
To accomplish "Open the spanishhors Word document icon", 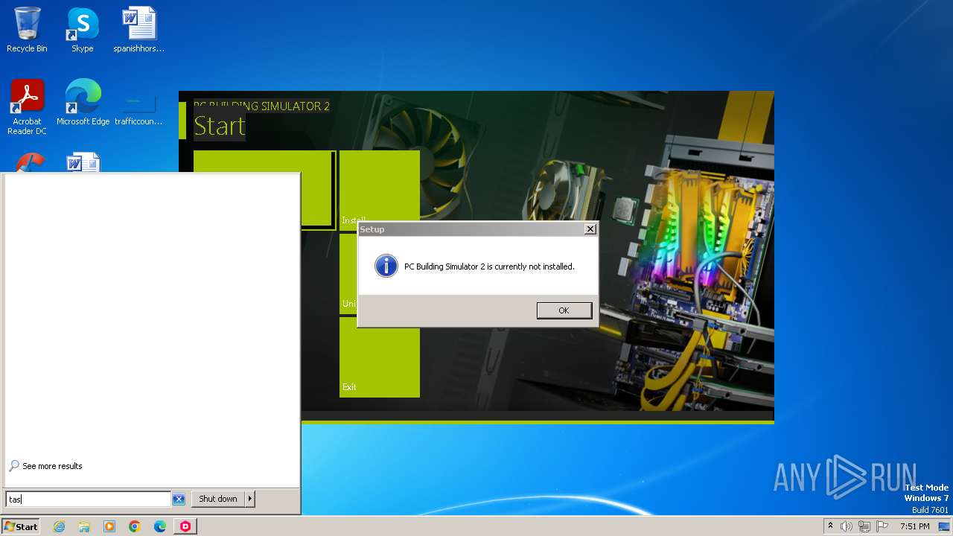I will point(138,30).
